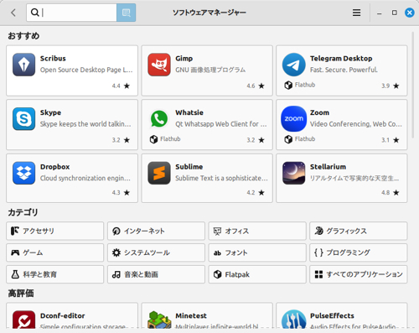The height and width of the screenshot is (333, 419).
Task: Open the オフィス category
Action: (x=257, y=231)
